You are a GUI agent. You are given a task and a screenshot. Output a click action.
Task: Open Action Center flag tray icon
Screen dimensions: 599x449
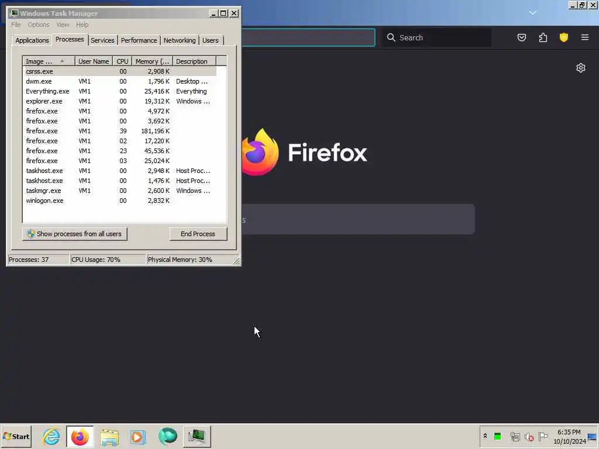[x=543, y=436]
